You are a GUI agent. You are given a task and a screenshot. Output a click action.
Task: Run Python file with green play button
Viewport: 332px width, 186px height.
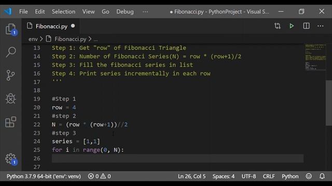pos(292,26)
